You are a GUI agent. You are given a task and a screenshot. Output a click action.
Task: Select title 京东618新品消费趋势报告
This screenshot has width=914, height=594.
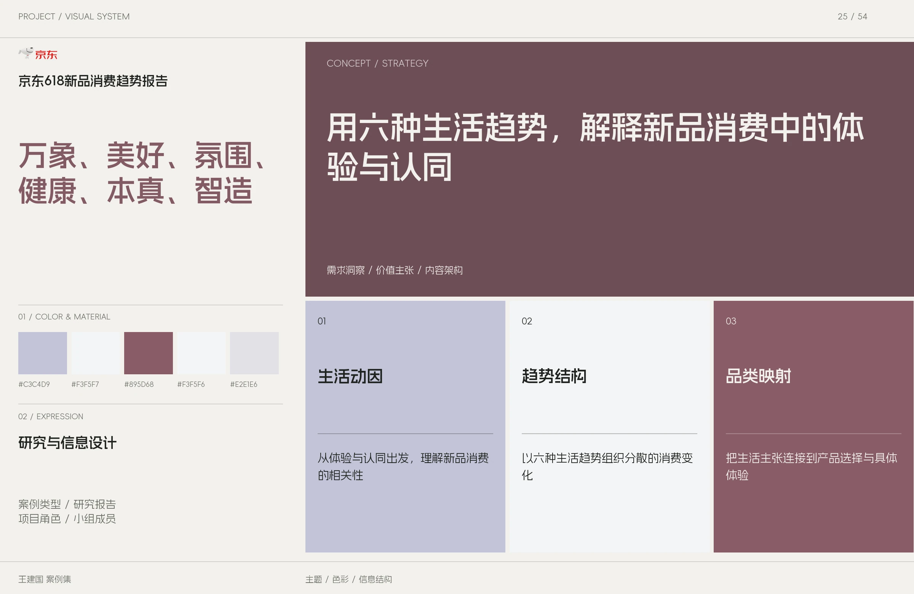93,81
